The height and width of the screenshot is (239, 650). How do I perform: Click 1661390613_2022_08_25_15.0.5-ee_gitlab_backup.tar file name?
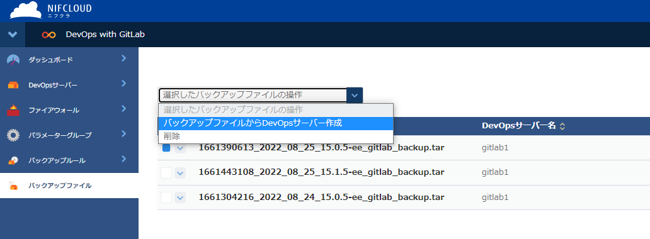pyautogui.click(x=322, y=148)
